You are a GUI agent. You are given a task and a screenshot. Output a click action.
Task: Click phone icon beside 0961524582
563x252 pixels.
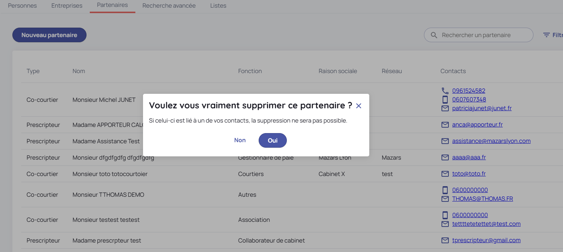click(445, 91)
